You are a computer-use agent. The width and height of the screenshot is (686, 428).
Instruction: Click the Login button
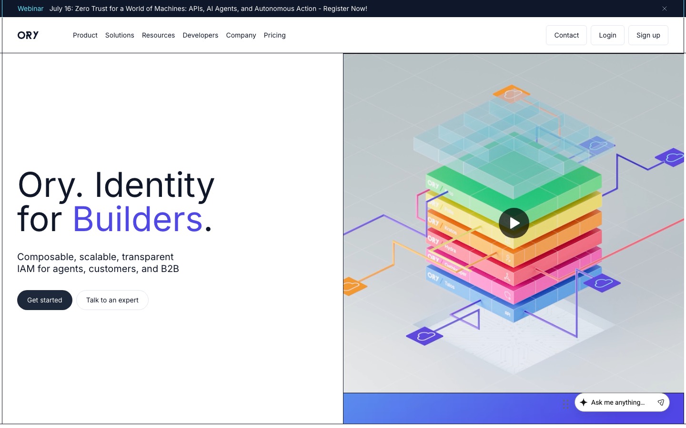click(607, 35)
